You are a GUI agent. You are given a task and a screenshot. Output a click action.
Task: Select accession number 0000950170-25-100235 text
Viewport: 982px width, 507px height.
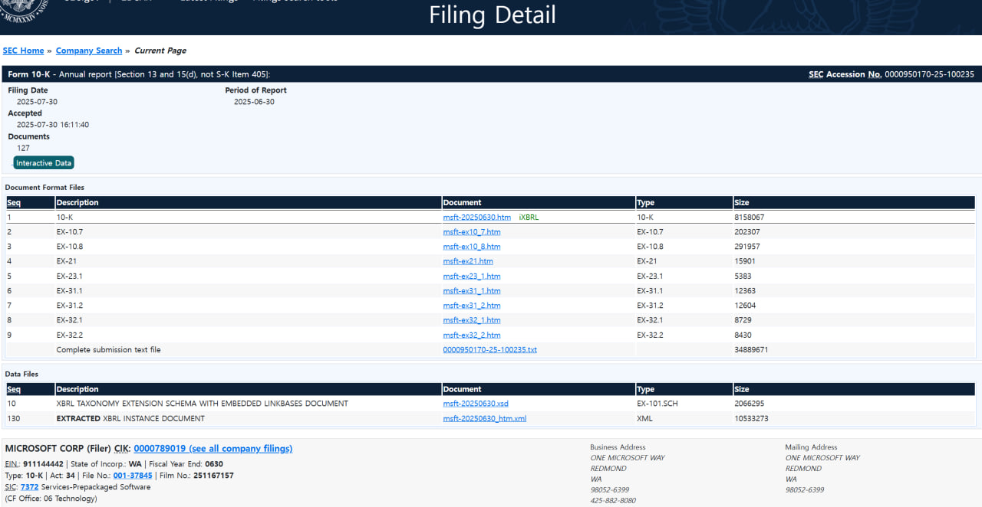pyautogui.click(x=929, y=74)
